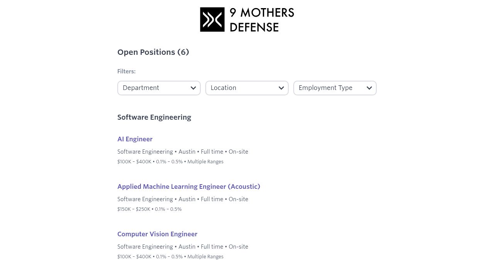This screenshot has height=278, width=494.
Task: Click the chevron arrow in the Location filter
Action: tap(281, 88)
